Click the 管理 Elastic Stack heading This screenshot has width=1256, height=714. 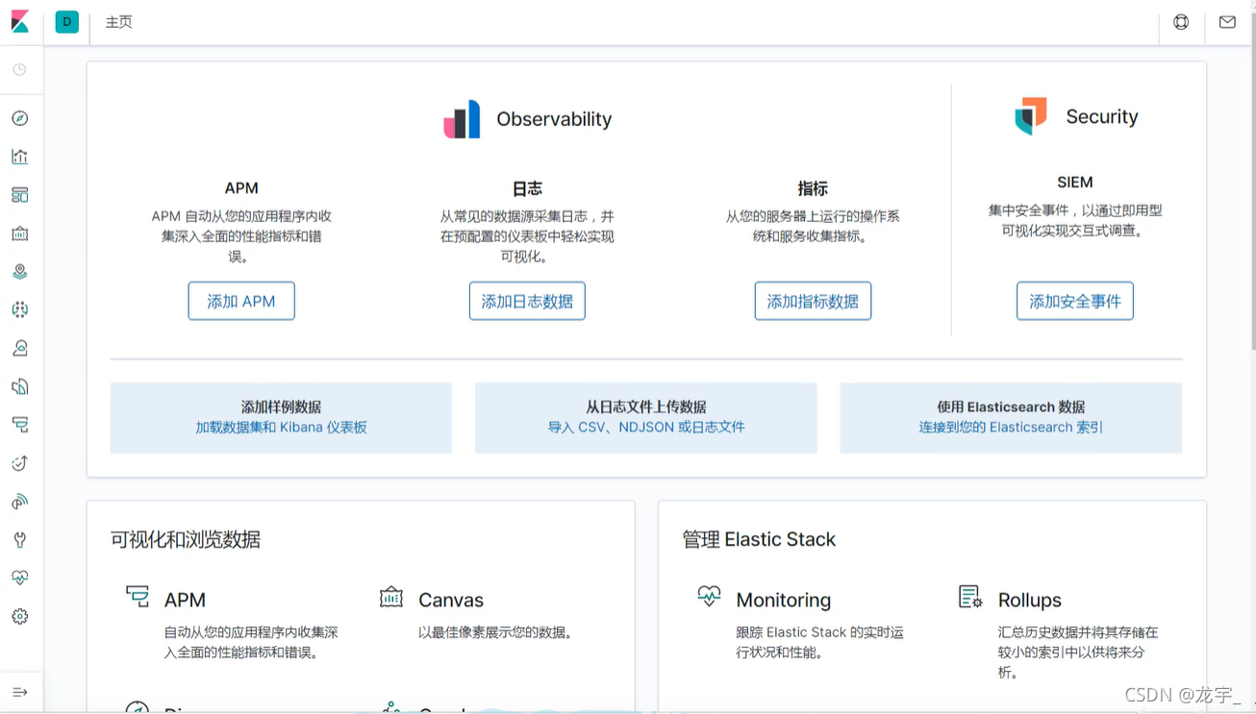click(759, 539)
